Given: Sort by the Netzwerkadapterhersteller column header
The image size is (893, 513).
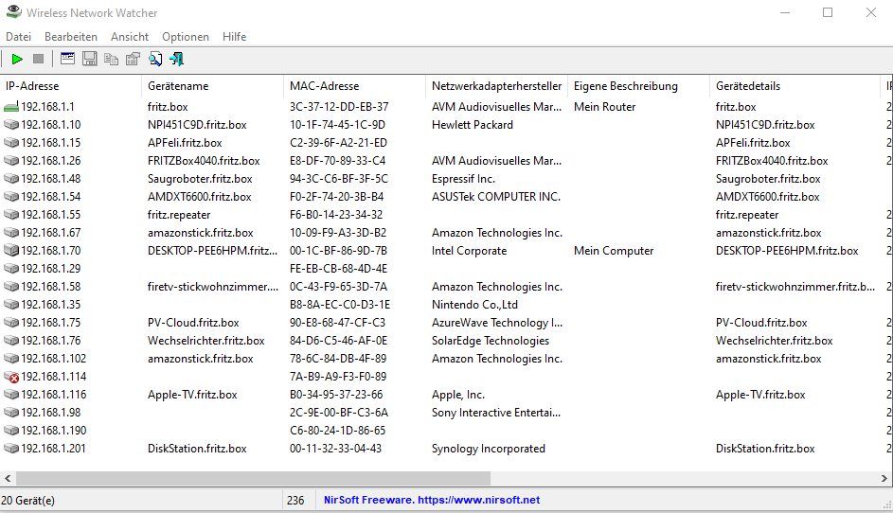Looking at the screenshot, I should [x=496, y=86].
